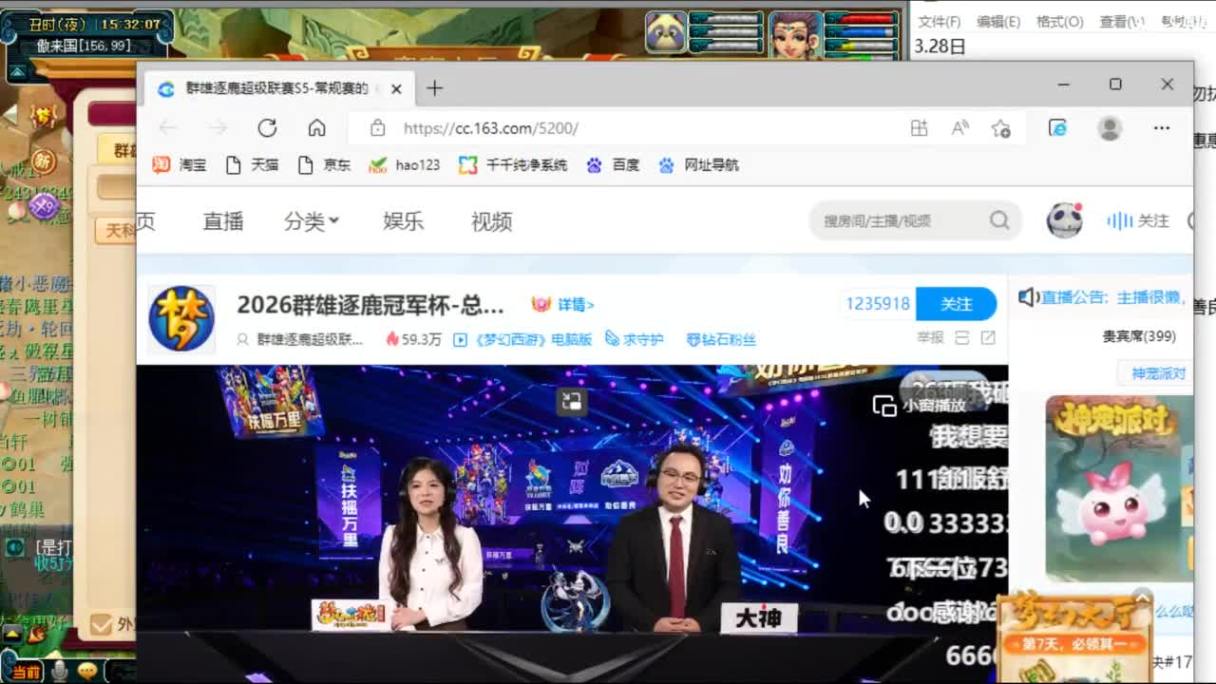
Task: Open the 娱乐 navigation tab
Action: click(403, 221)
